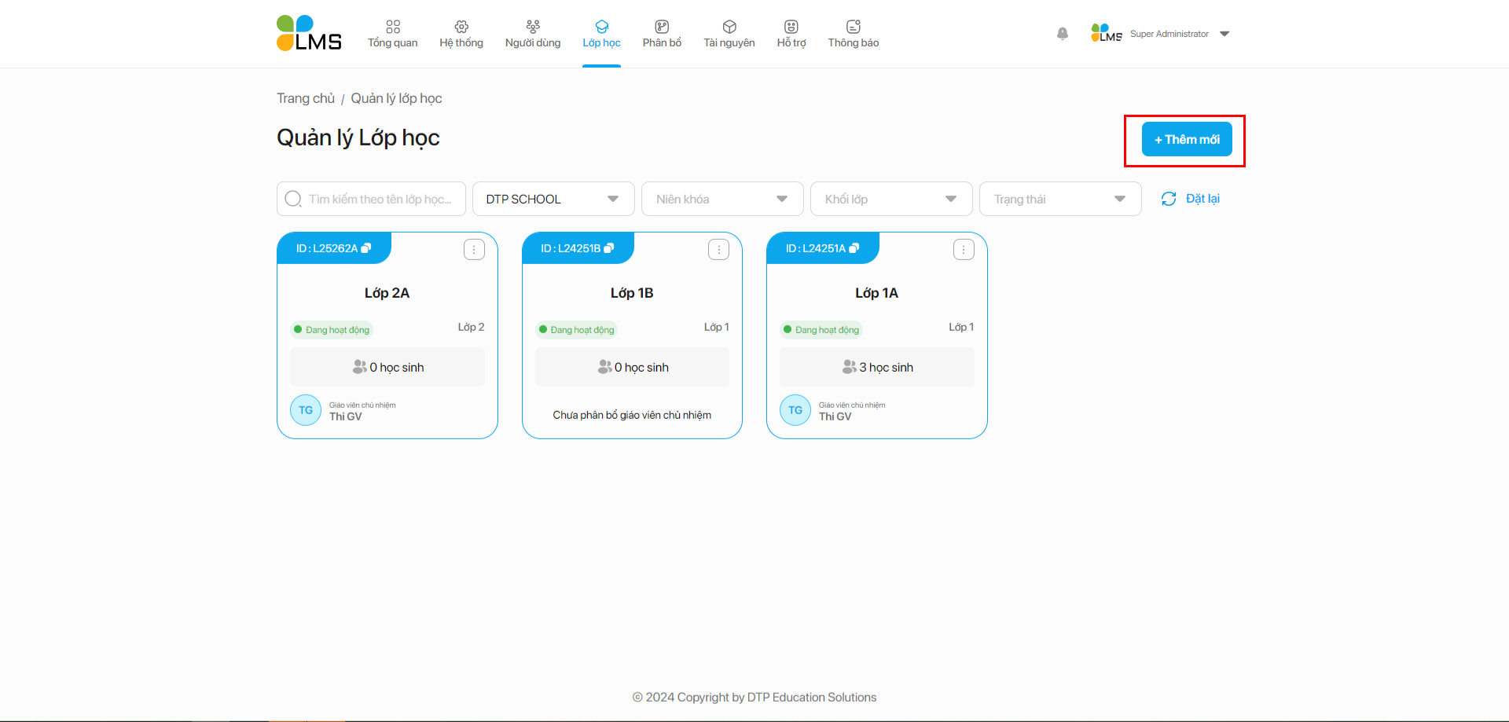Copy class ID L24251B using copy icon
Viewport: 1509px width, 722px height.
tap(609, 248)
